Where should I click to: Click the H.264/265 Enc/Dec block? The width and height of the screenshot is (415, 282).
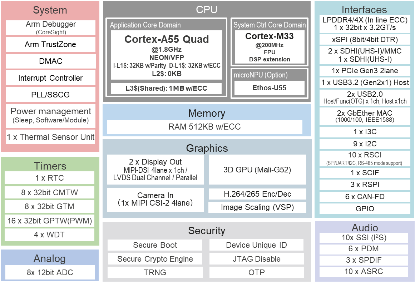point(257,194)
